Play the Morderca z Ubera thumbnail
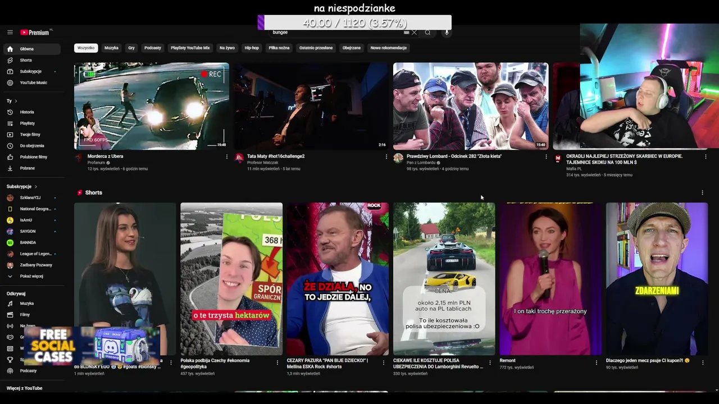This screenshot has width=719, height=404. [152, 106]
